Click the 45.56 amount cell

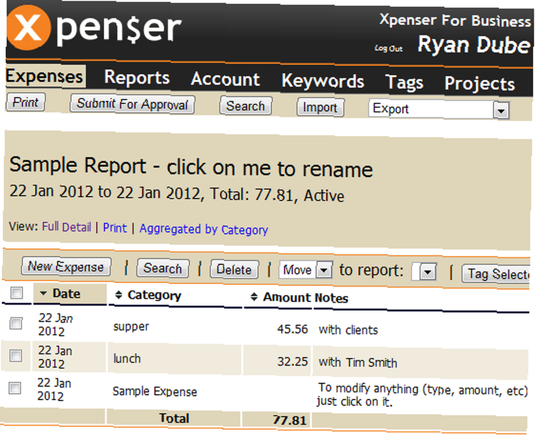[293, 329]
